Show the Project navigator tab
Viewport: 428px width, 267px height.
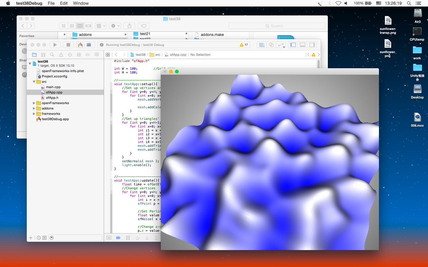pyautogui.click(x=34, y=55)
